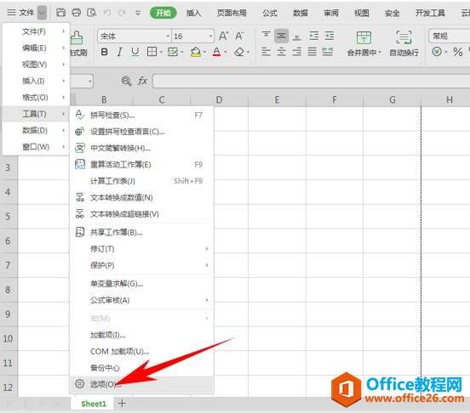Switch to the 数据 ribbon tab
This screenshot has width=470, height=413.
pos(301,13)
